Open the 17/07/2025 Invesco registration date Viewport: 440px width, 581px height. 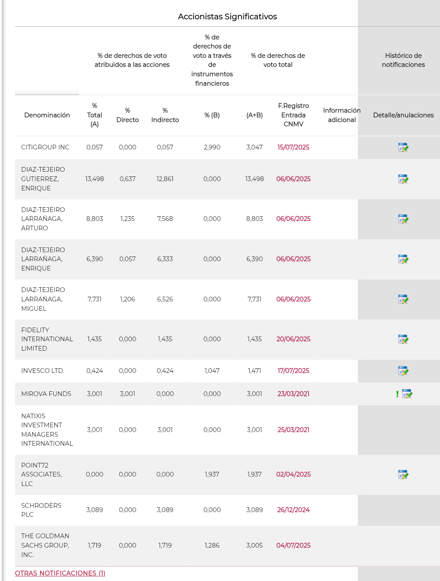[293, 371]
